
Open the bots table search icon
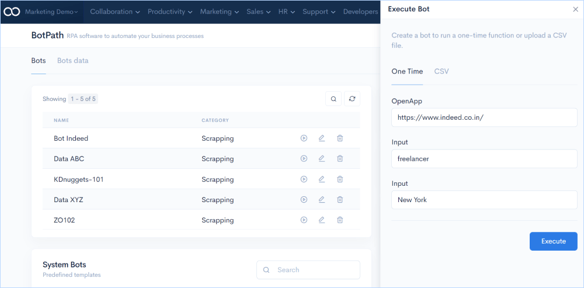point(333,99)
